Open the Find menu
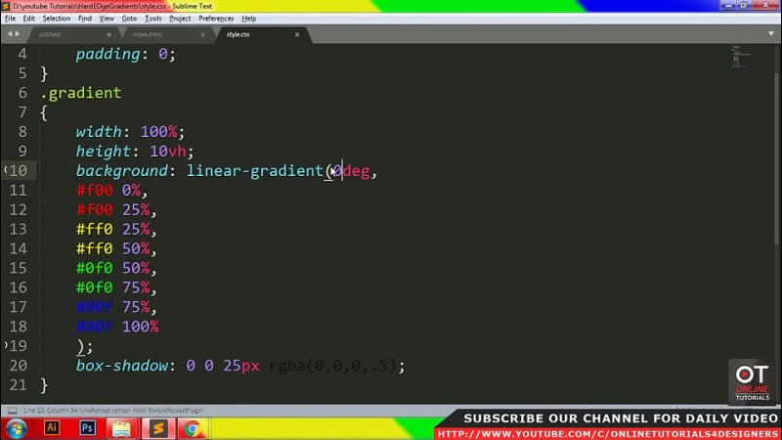This screenshot has height=440, width=782. point(85,19)
